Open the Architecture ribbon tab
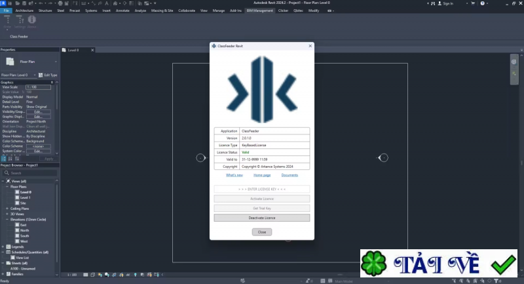 point(24,11)
